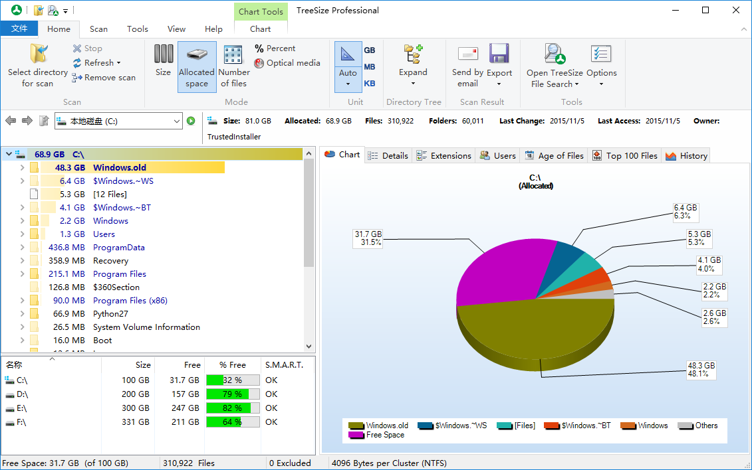Screen dimensions: 752x470
Task: Click Send by email icon
Action: point(467,54)
